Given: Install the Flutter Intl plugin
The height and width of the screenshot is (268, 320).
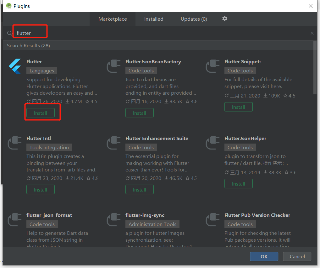Looking at the screenshot, I should coord(41,189).
